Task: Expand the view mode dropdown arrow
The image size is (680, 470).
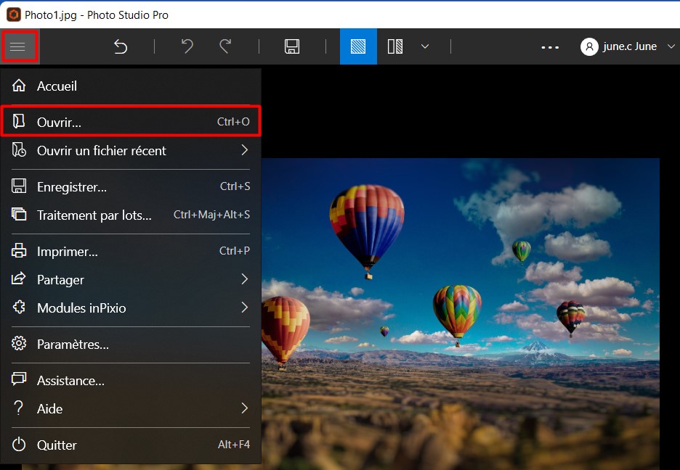Action: [x=425, y=46]
